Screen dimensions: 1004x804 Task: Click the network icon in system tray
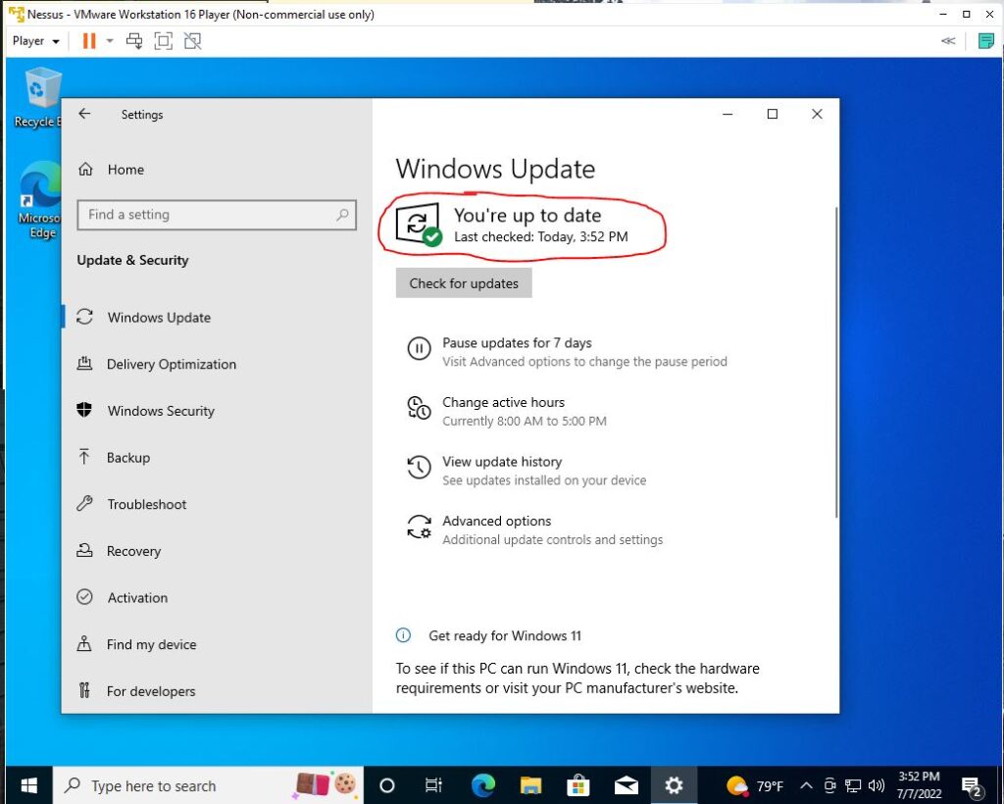coord(853,785)
